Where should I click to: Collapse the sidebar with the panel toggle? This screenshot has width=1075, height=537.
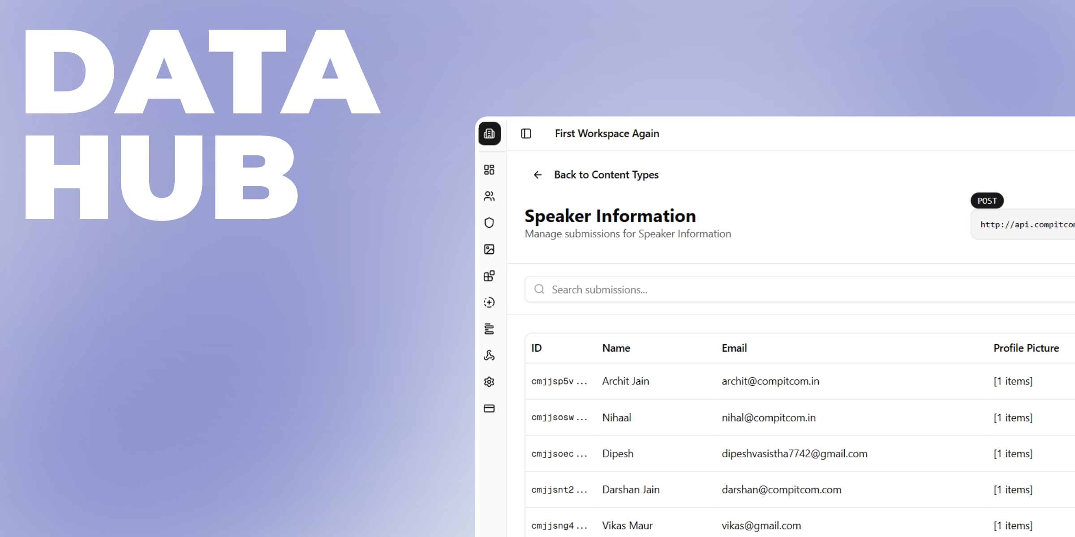pyautogui.click(x=525, y=133)
